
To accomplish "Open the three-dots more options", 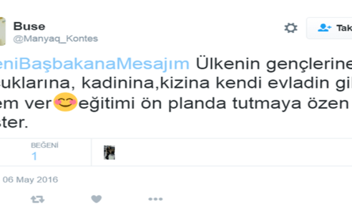I will 155,199.
